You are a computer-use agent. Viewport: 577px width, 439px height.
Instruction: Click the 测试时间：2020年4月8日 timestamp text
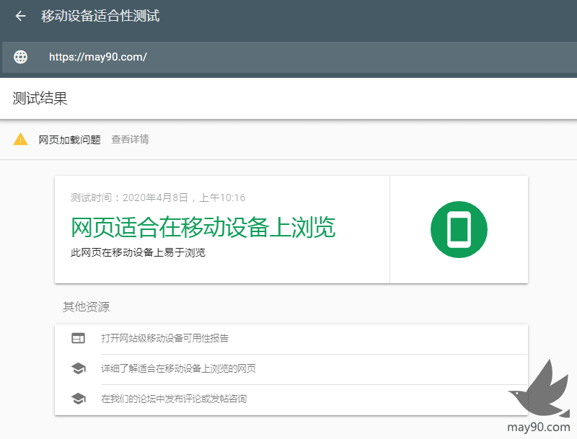pyautogui.click(x=158, y=198)
